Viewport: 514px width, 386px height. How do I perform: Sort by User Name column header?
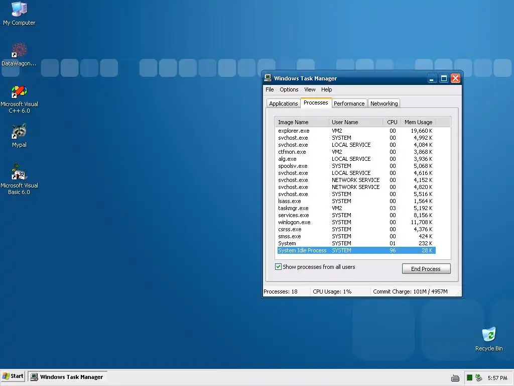pos(356,122)
